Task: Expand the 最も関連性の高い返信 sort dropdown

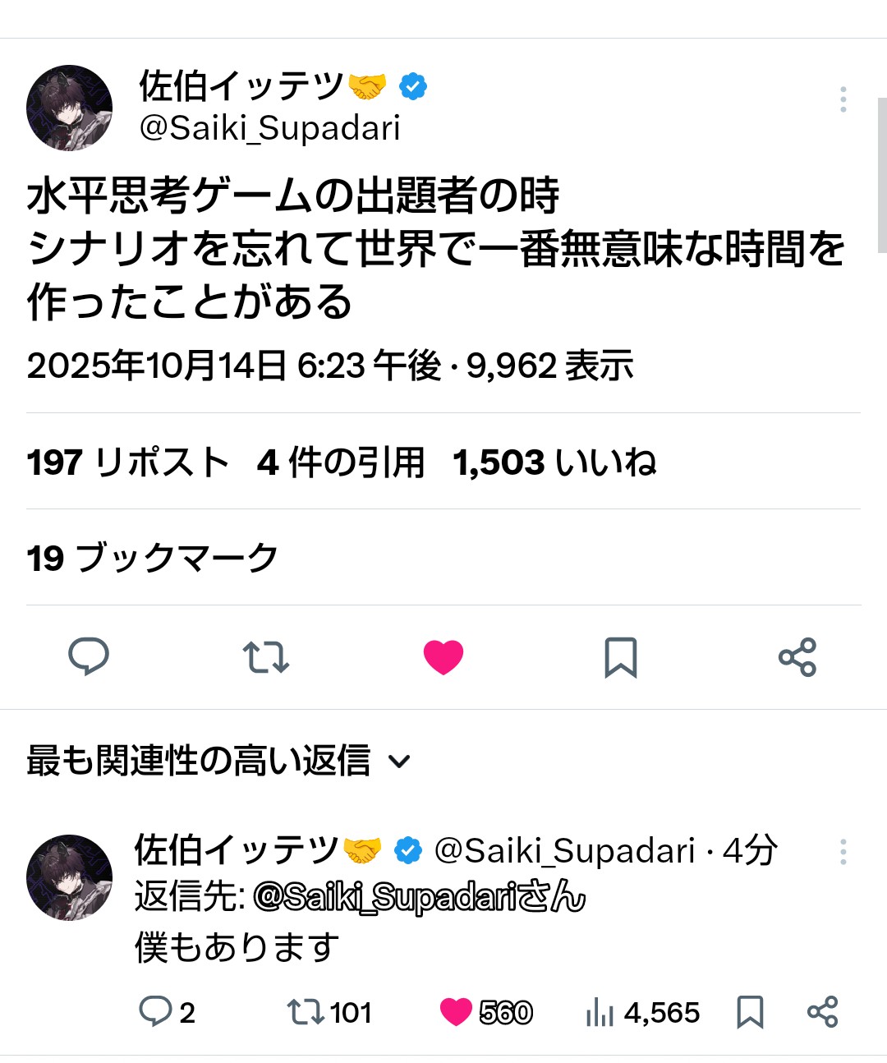Action: 218,761
